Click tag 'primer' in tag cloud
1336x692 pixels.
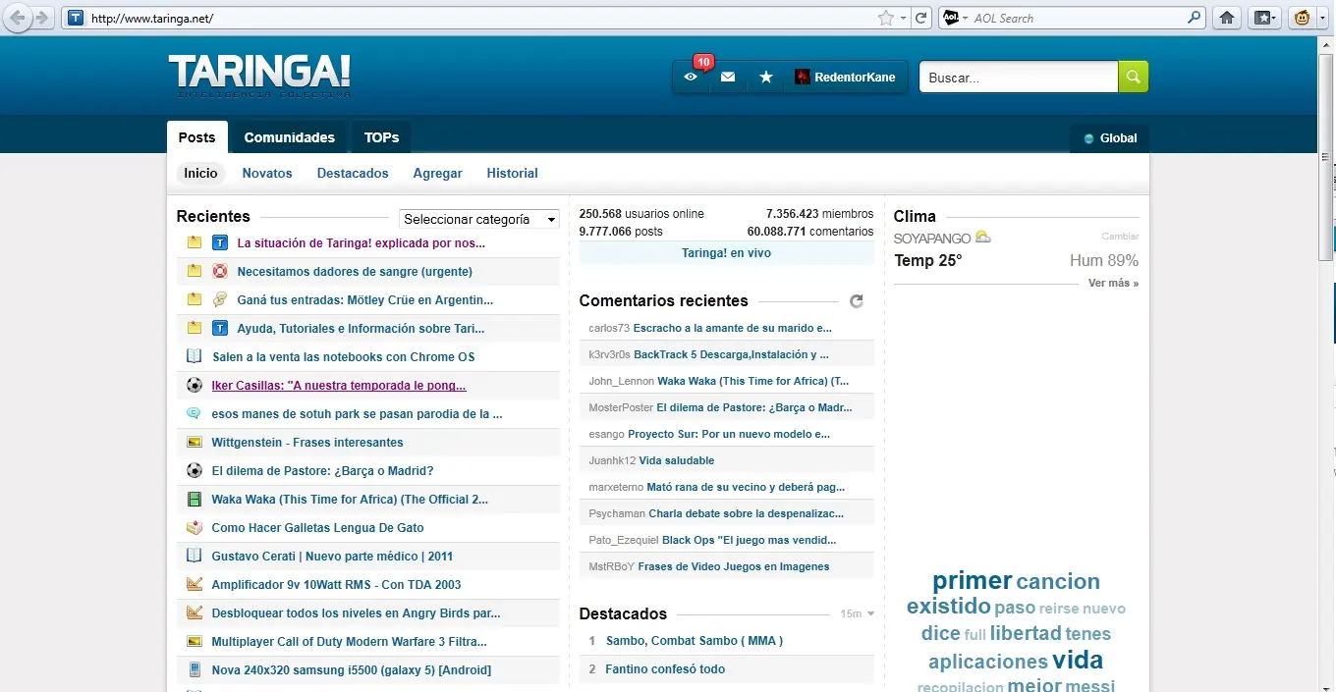click(972, 580)
